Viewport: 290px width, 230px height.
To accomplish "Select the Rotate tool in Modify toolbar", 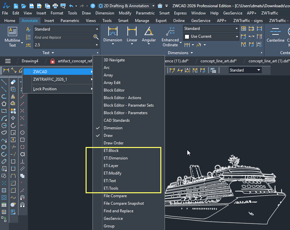I will (x=13, y=126).
